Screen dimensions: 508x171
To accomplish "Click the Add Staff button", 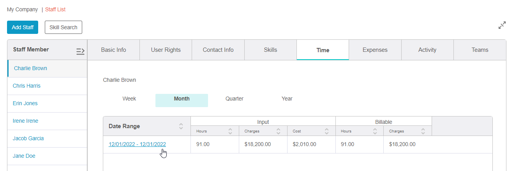I will pyautogui.click(x=23, y=27).
